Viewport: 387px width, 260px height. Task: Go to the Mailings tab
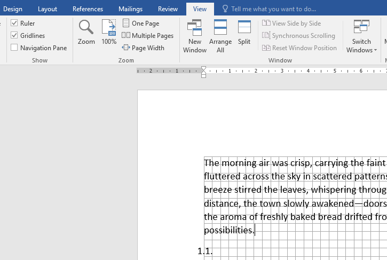point(130,9)
